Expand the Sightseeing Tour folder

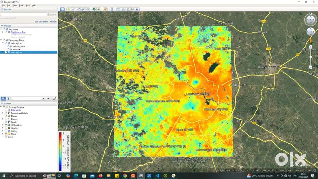coord(3,32)
